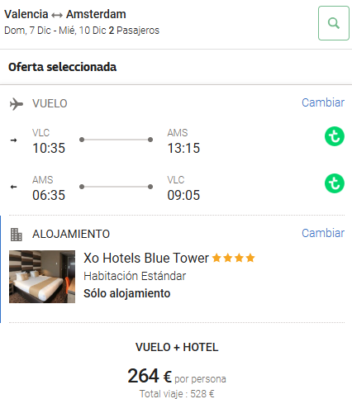The width and height of the screenshot is (352, 399).
Task: Click the 264 € por persona price
Action: [x=177, y=377]
